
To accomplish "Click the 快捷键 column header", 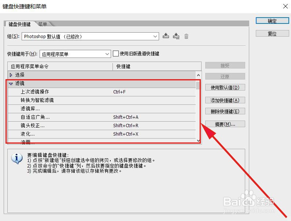I will pyautogui.click(x=157, y=66).
